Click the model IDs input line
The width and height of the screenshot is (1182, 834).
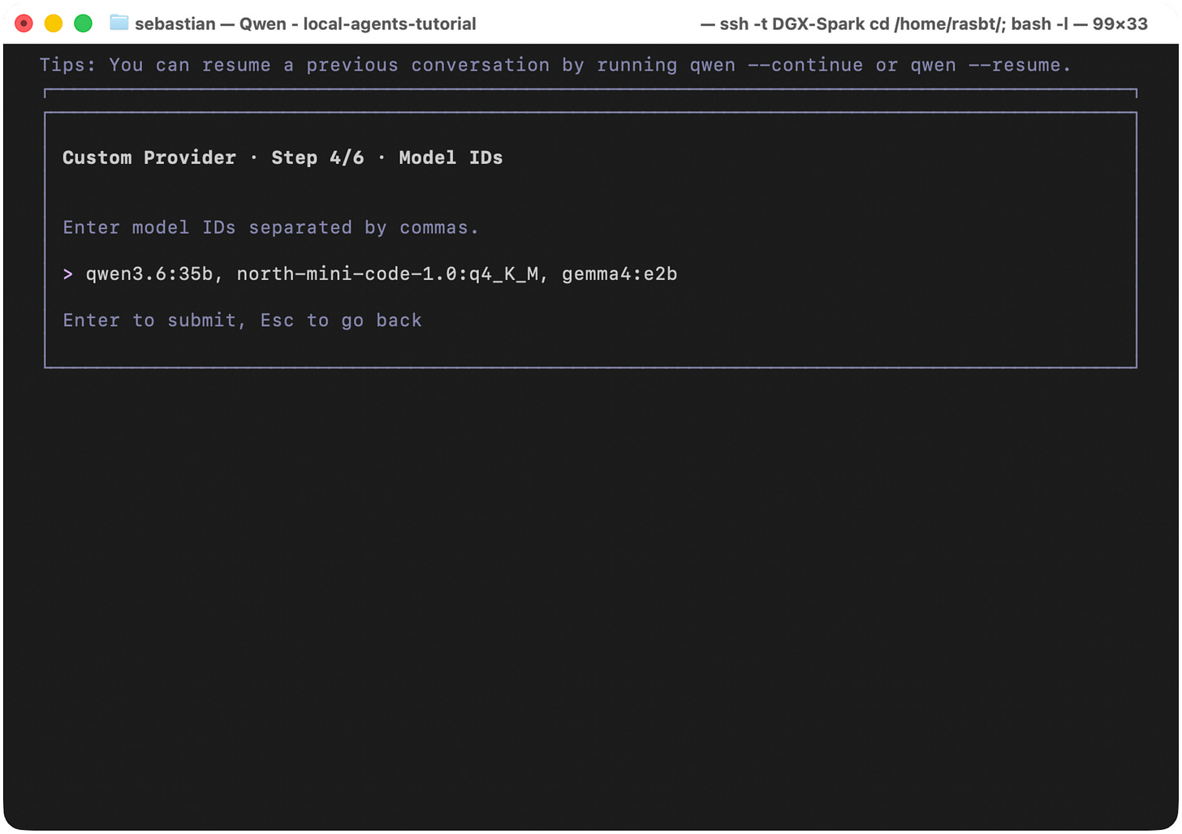[382, 274]
